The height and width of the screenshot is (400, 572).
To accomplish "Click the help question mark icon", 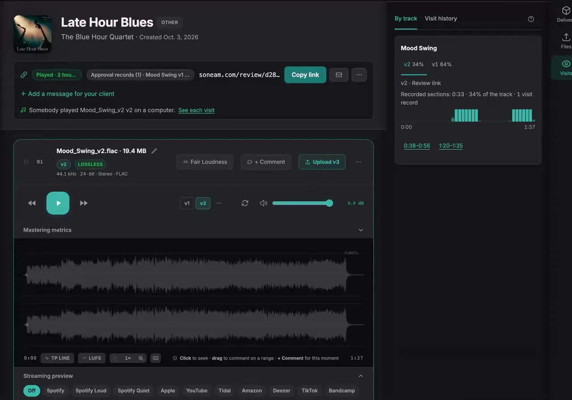I will coord(531,19).
